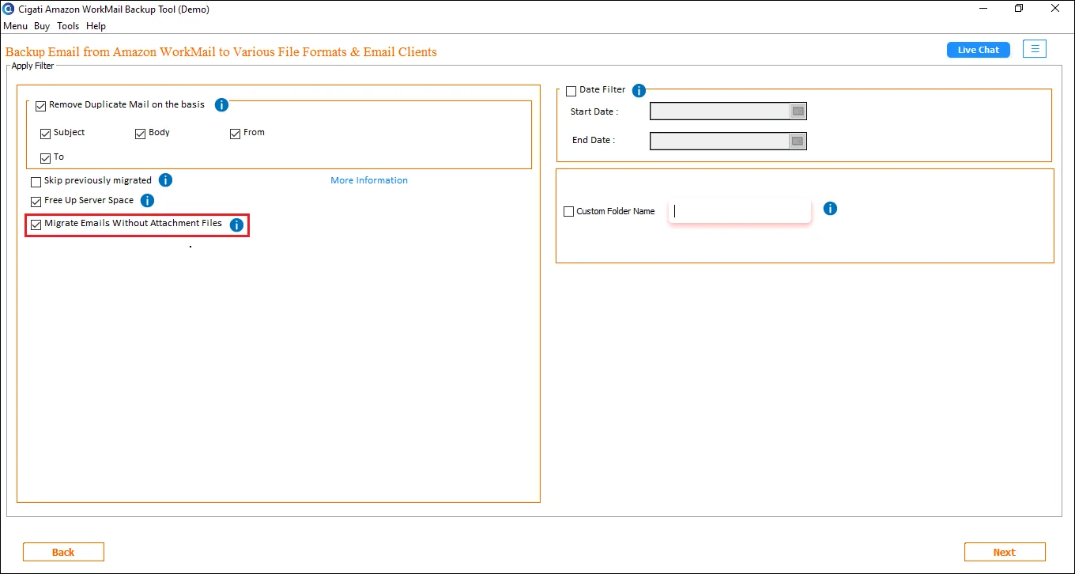Click info icon next to Date Filter
This screenshot has width=1075, height=574.
coord(639,91)
